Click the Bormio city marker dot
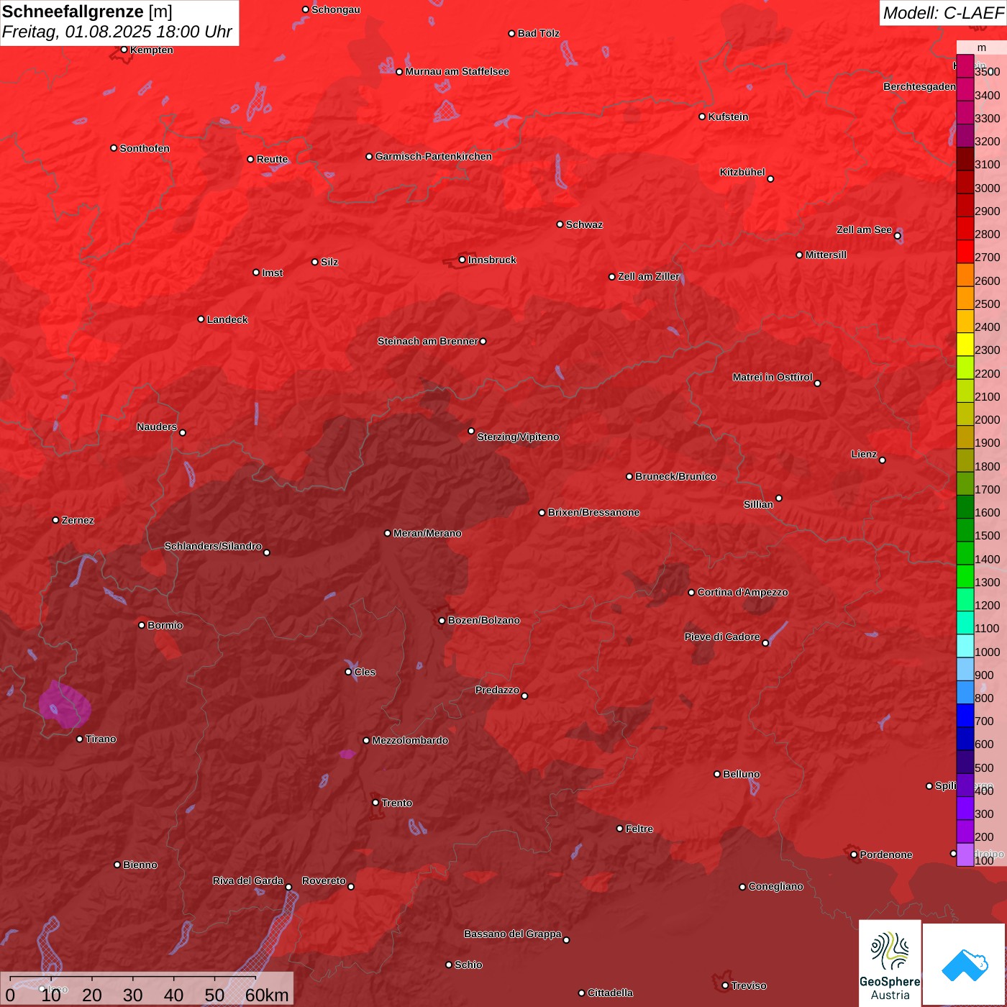 click(x=142, y=625)
